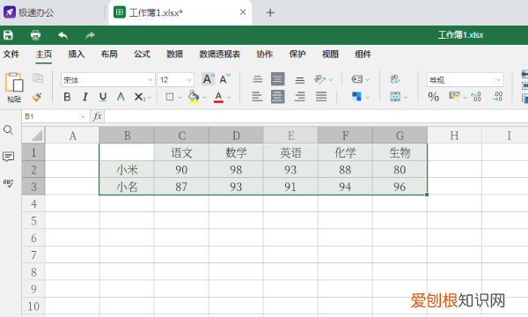The height and width of the screenshot is (317, 528).
Task: Switch to the 插入 ribbon tab
Action: (77, 55)
